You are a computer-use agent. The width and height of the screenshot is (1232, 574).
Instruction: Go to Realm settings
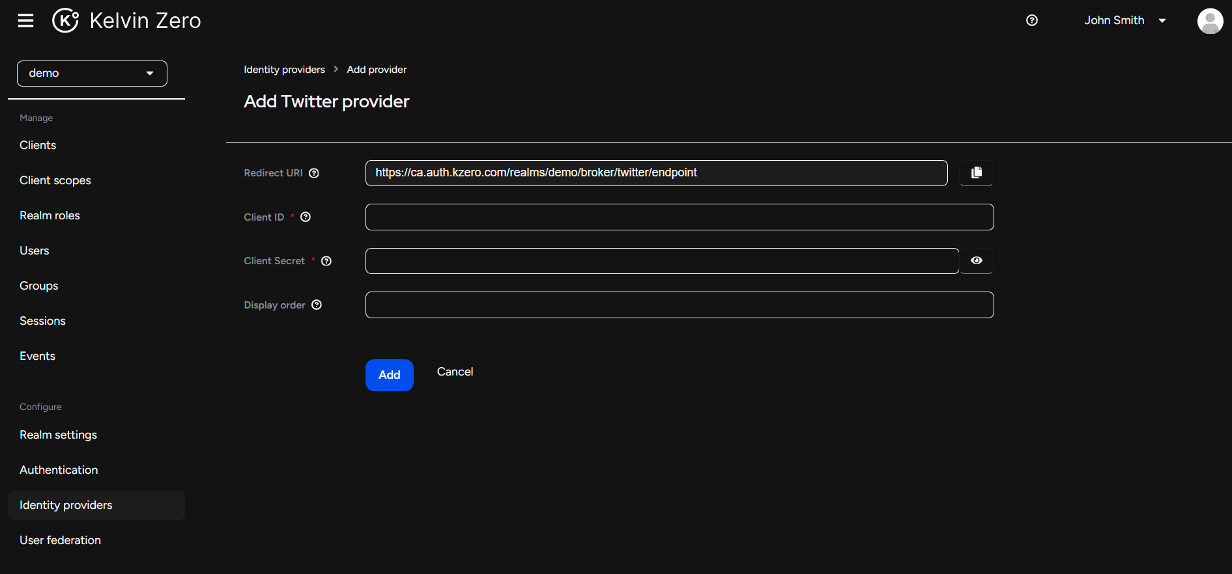58,435
